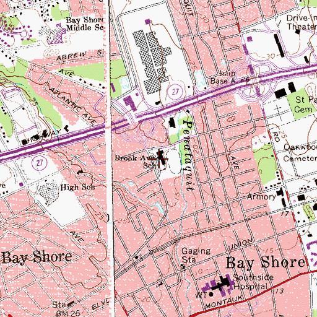Select the "ABREW ST" street label
Image resolution: width=317 pixels, height=317 pixels.
pos(80,55)
